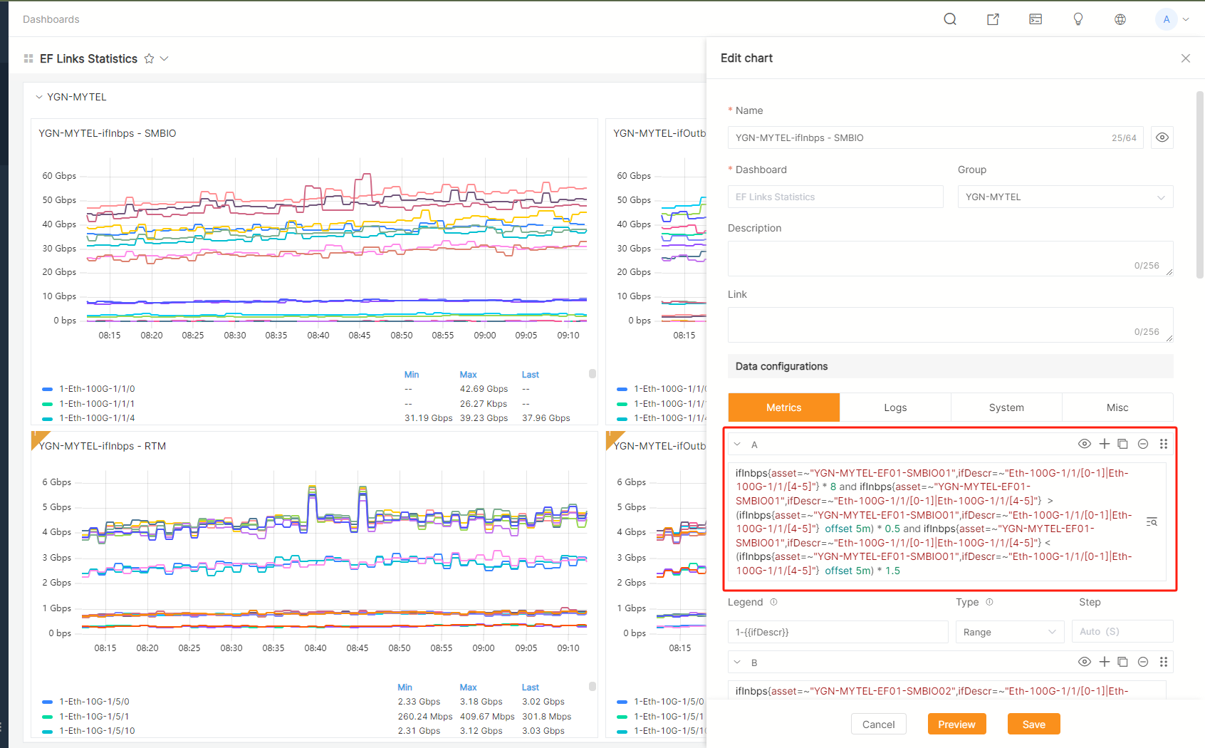The image size is (1205, 748).
Task: Open query builder icon inside query A
Action: tap(1152, 522)
